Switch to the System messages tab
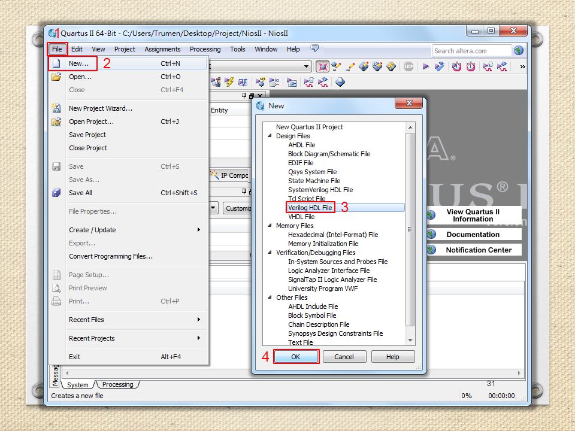This screenshot has height=431, width=575. [x=78, y=385]
